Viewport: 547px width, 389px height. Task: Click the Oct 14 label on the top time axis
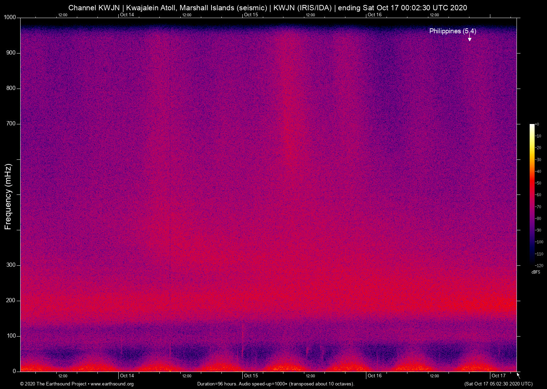tap(127, 15)
